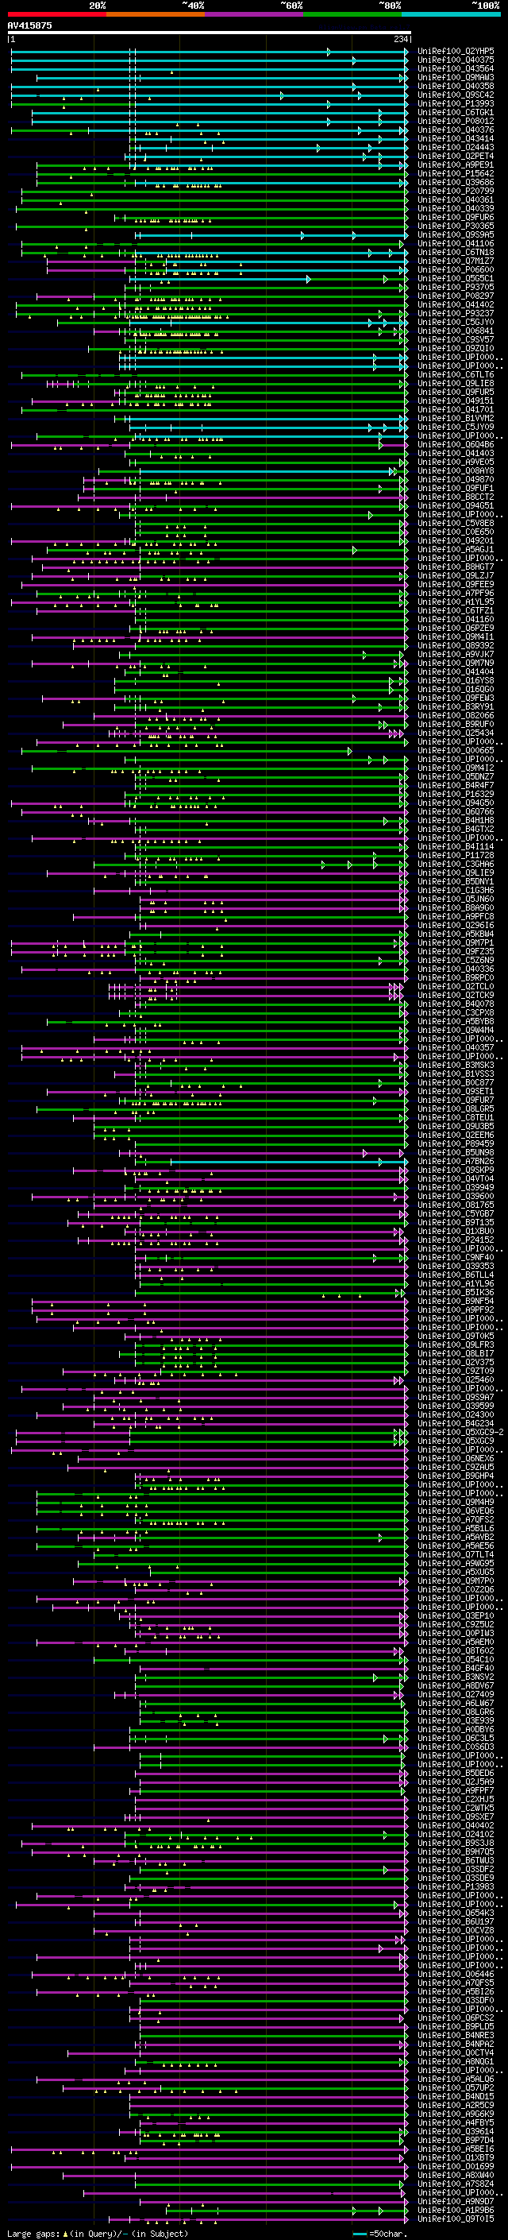
Task: Click the UniRef100_P20799 subject label
Action: click(x=455, y=192)
